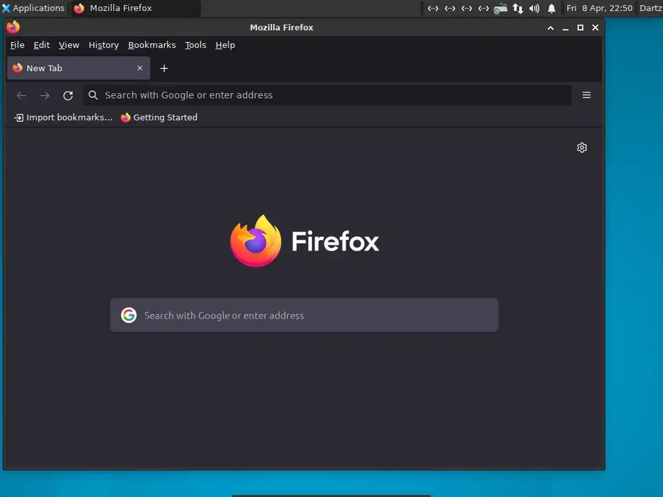
Task: Select Mozilla Firefox taskbar window button
Action: pyautogui.click(x=135, y=8)
